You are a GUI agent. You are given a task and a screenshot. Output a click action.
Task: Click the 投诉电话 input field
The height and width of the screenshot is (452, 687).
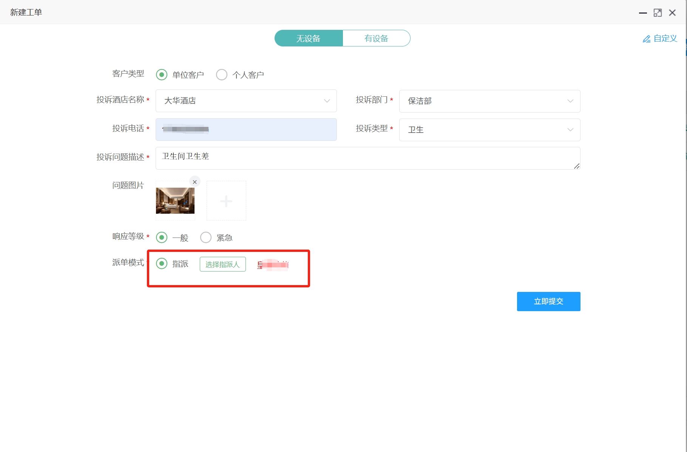(246, 130)
